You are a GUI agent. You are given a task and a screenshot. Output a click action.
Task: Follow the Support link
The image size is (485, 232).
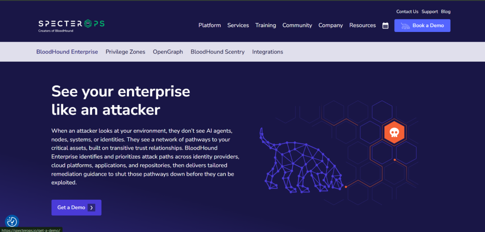(x=430, y=12)
